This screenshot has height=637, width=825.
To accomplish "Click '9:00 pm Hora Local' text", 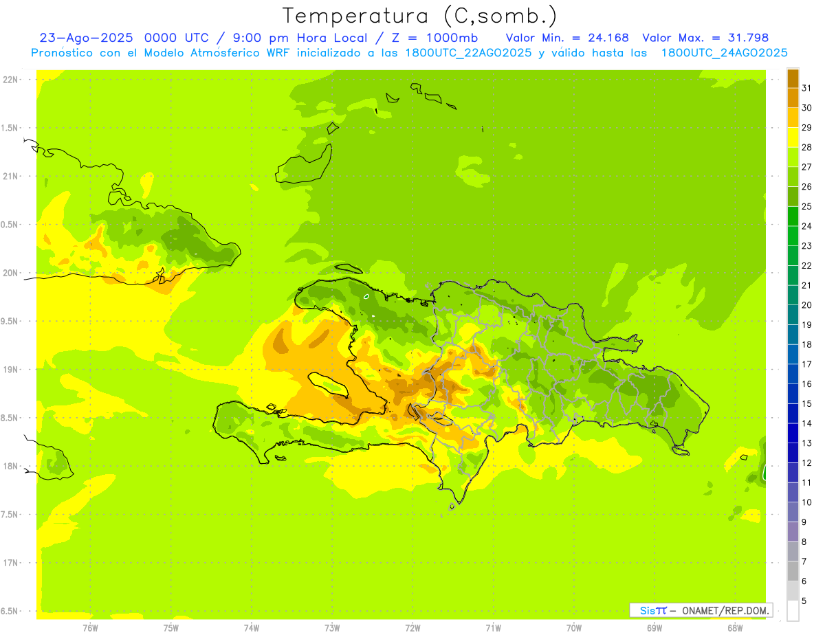I will pos(298,38).
